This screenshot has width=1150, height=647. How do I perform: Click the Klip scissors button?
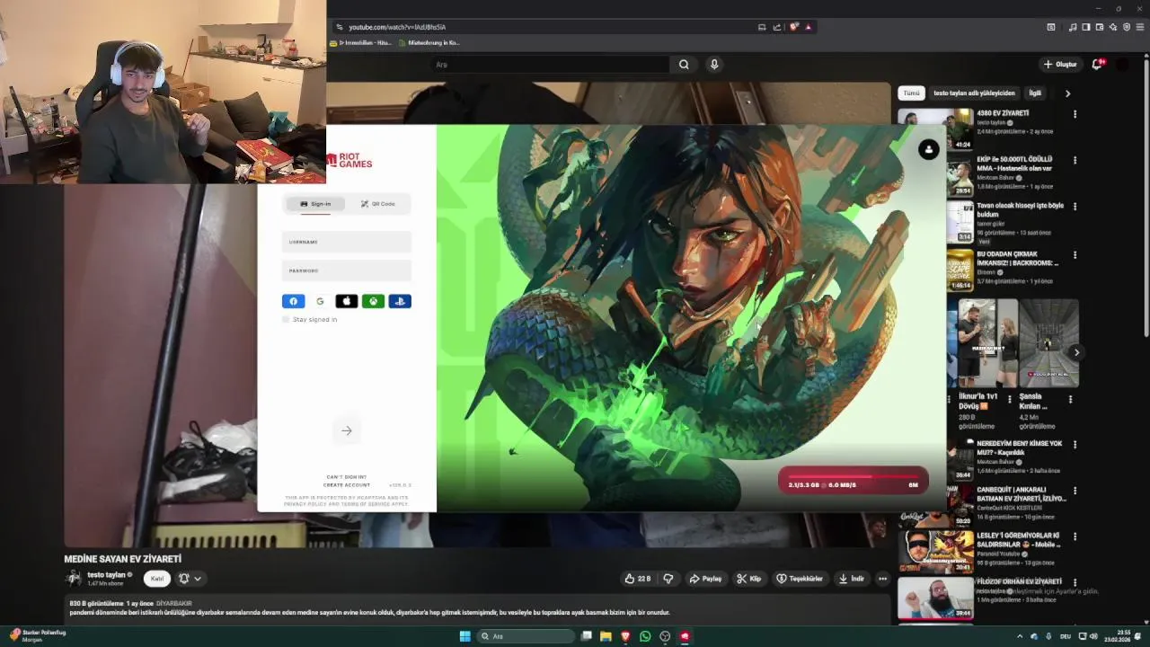(748, 579)
